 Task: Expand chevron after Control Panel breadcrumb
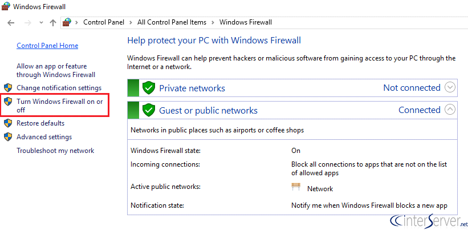point(131,22)
